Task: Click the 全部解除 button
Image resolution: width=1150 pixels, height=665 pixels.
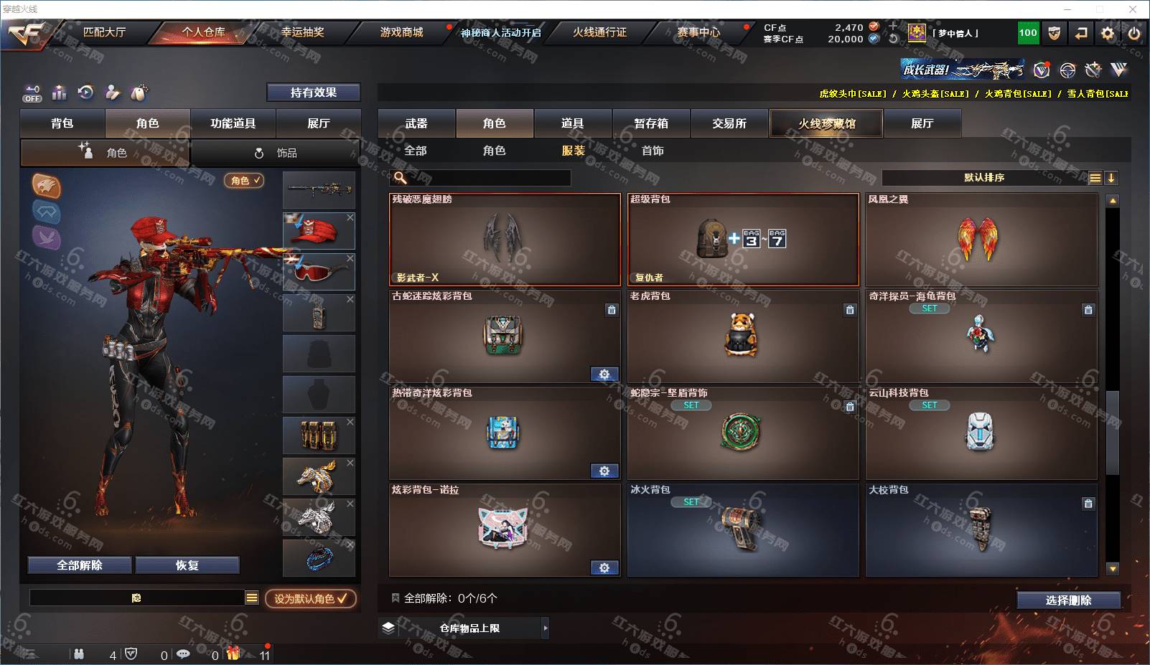Action: pyautogui.click(x=80, y=565)
